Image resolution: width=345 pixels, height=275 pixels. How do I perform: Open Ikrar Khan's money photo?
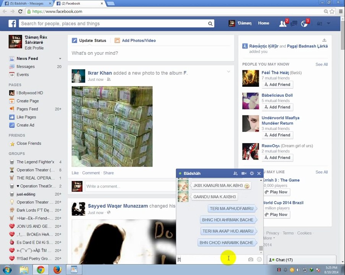[x=112, y=126]
